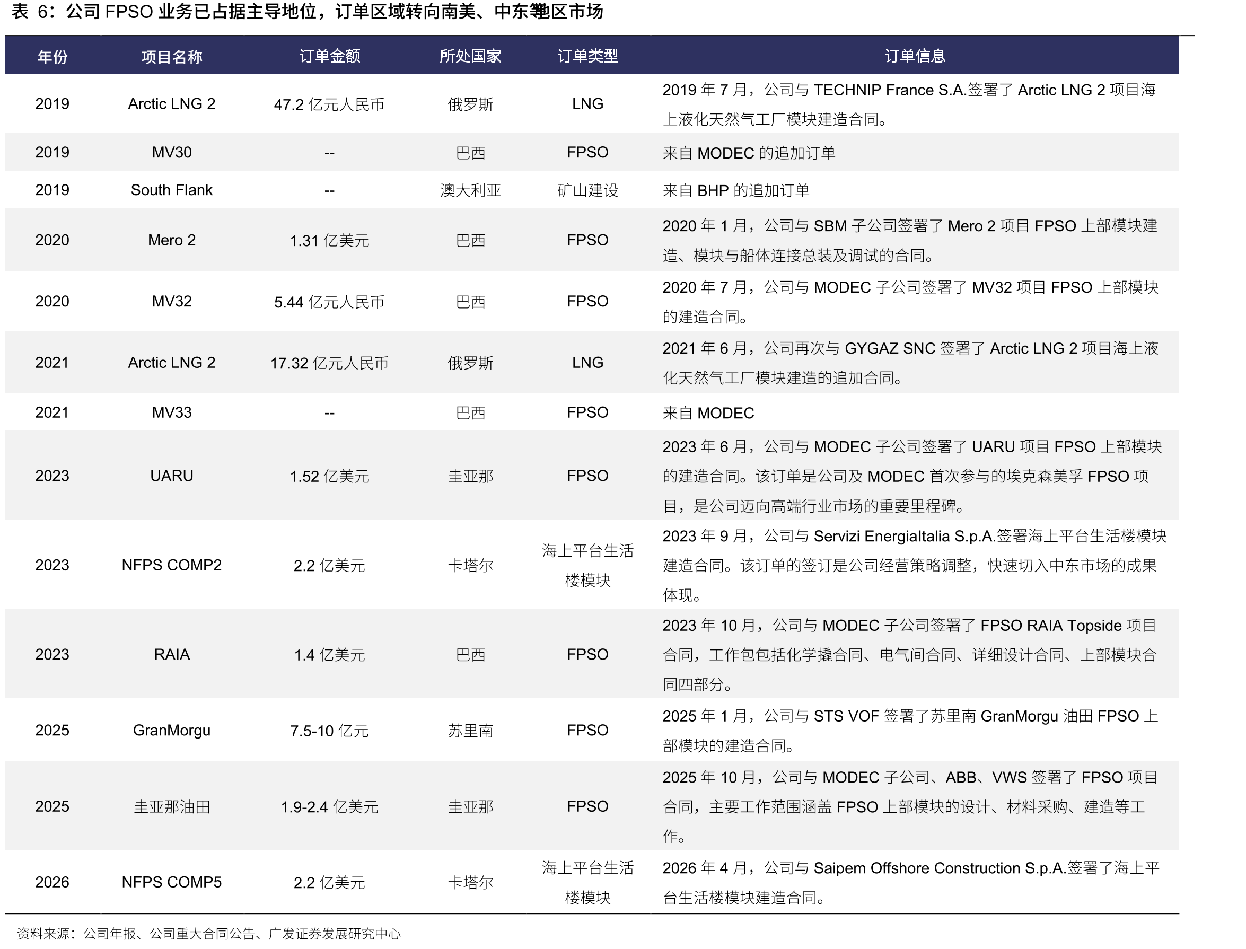Viewport: 1246px width, 949px height.
Task: Click the '圭亚那油田' project cell
Action: coord(172,807)
